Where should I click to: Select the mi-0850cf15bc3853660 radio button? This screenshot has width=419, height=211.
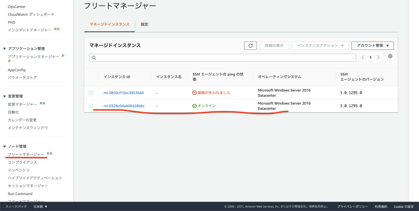click(x=92, y=93)
